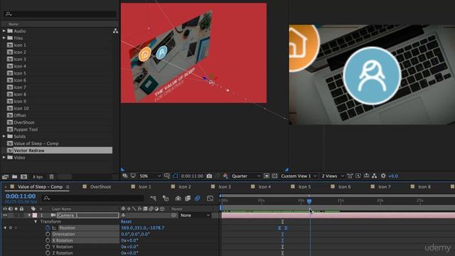The width and height of the screenshot is (455, 256).
Task: Click the Show Channel color icon
Action: (x=225, y=176)
